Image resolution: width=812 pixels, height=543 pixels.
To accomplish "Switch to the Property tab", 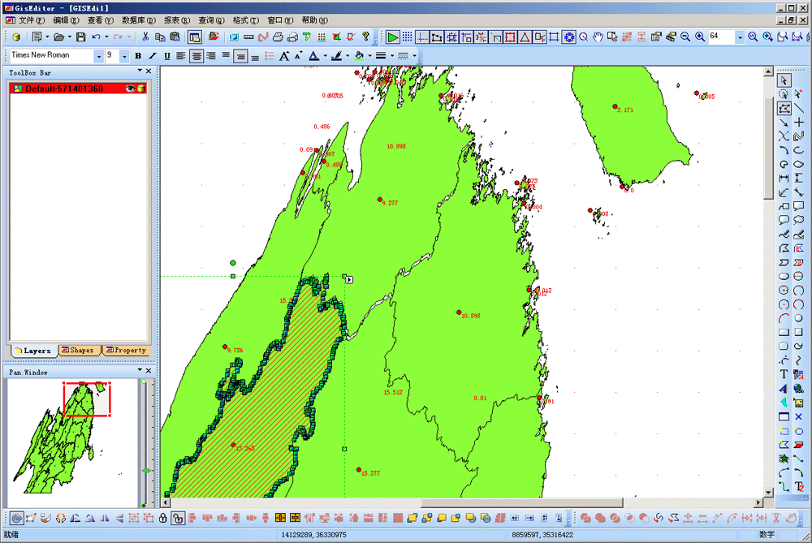I will pyautogui.click(x=126, y=351).
